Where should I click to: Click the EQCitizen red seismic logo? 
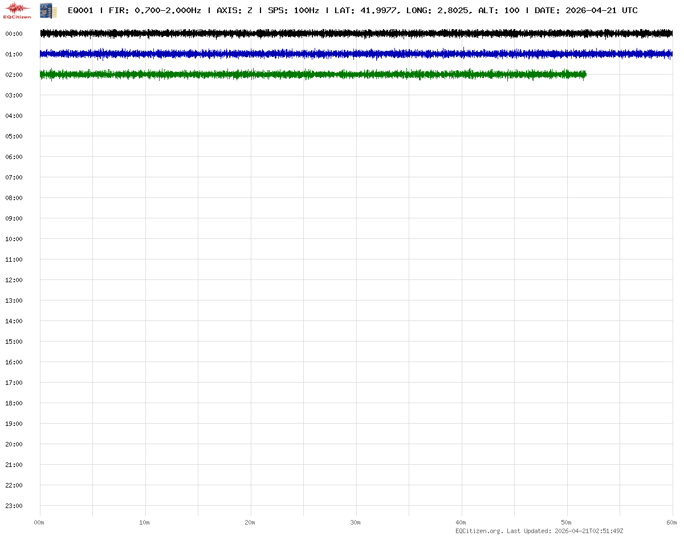[x=17, y=10]
